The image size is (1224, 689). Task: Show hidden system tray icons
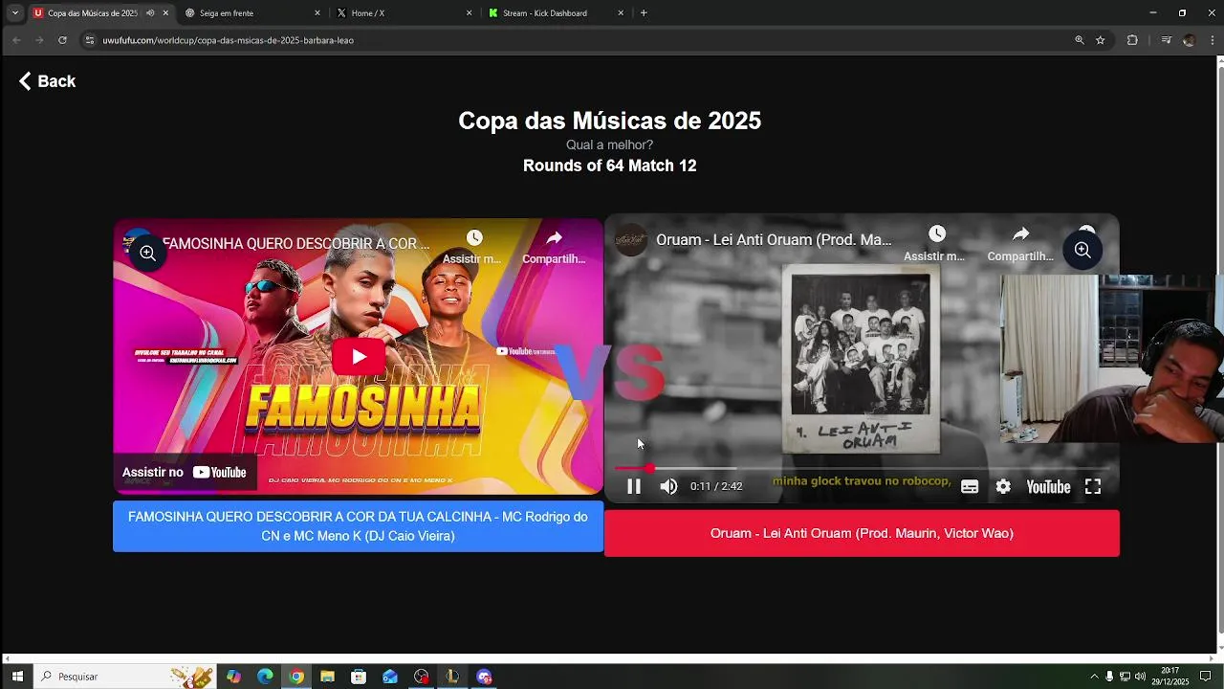(1094, 677)
